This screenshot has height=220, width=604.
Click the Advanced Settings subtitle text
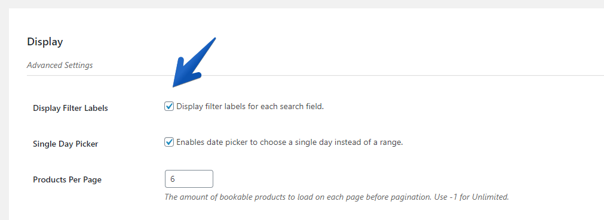[60, 65]
